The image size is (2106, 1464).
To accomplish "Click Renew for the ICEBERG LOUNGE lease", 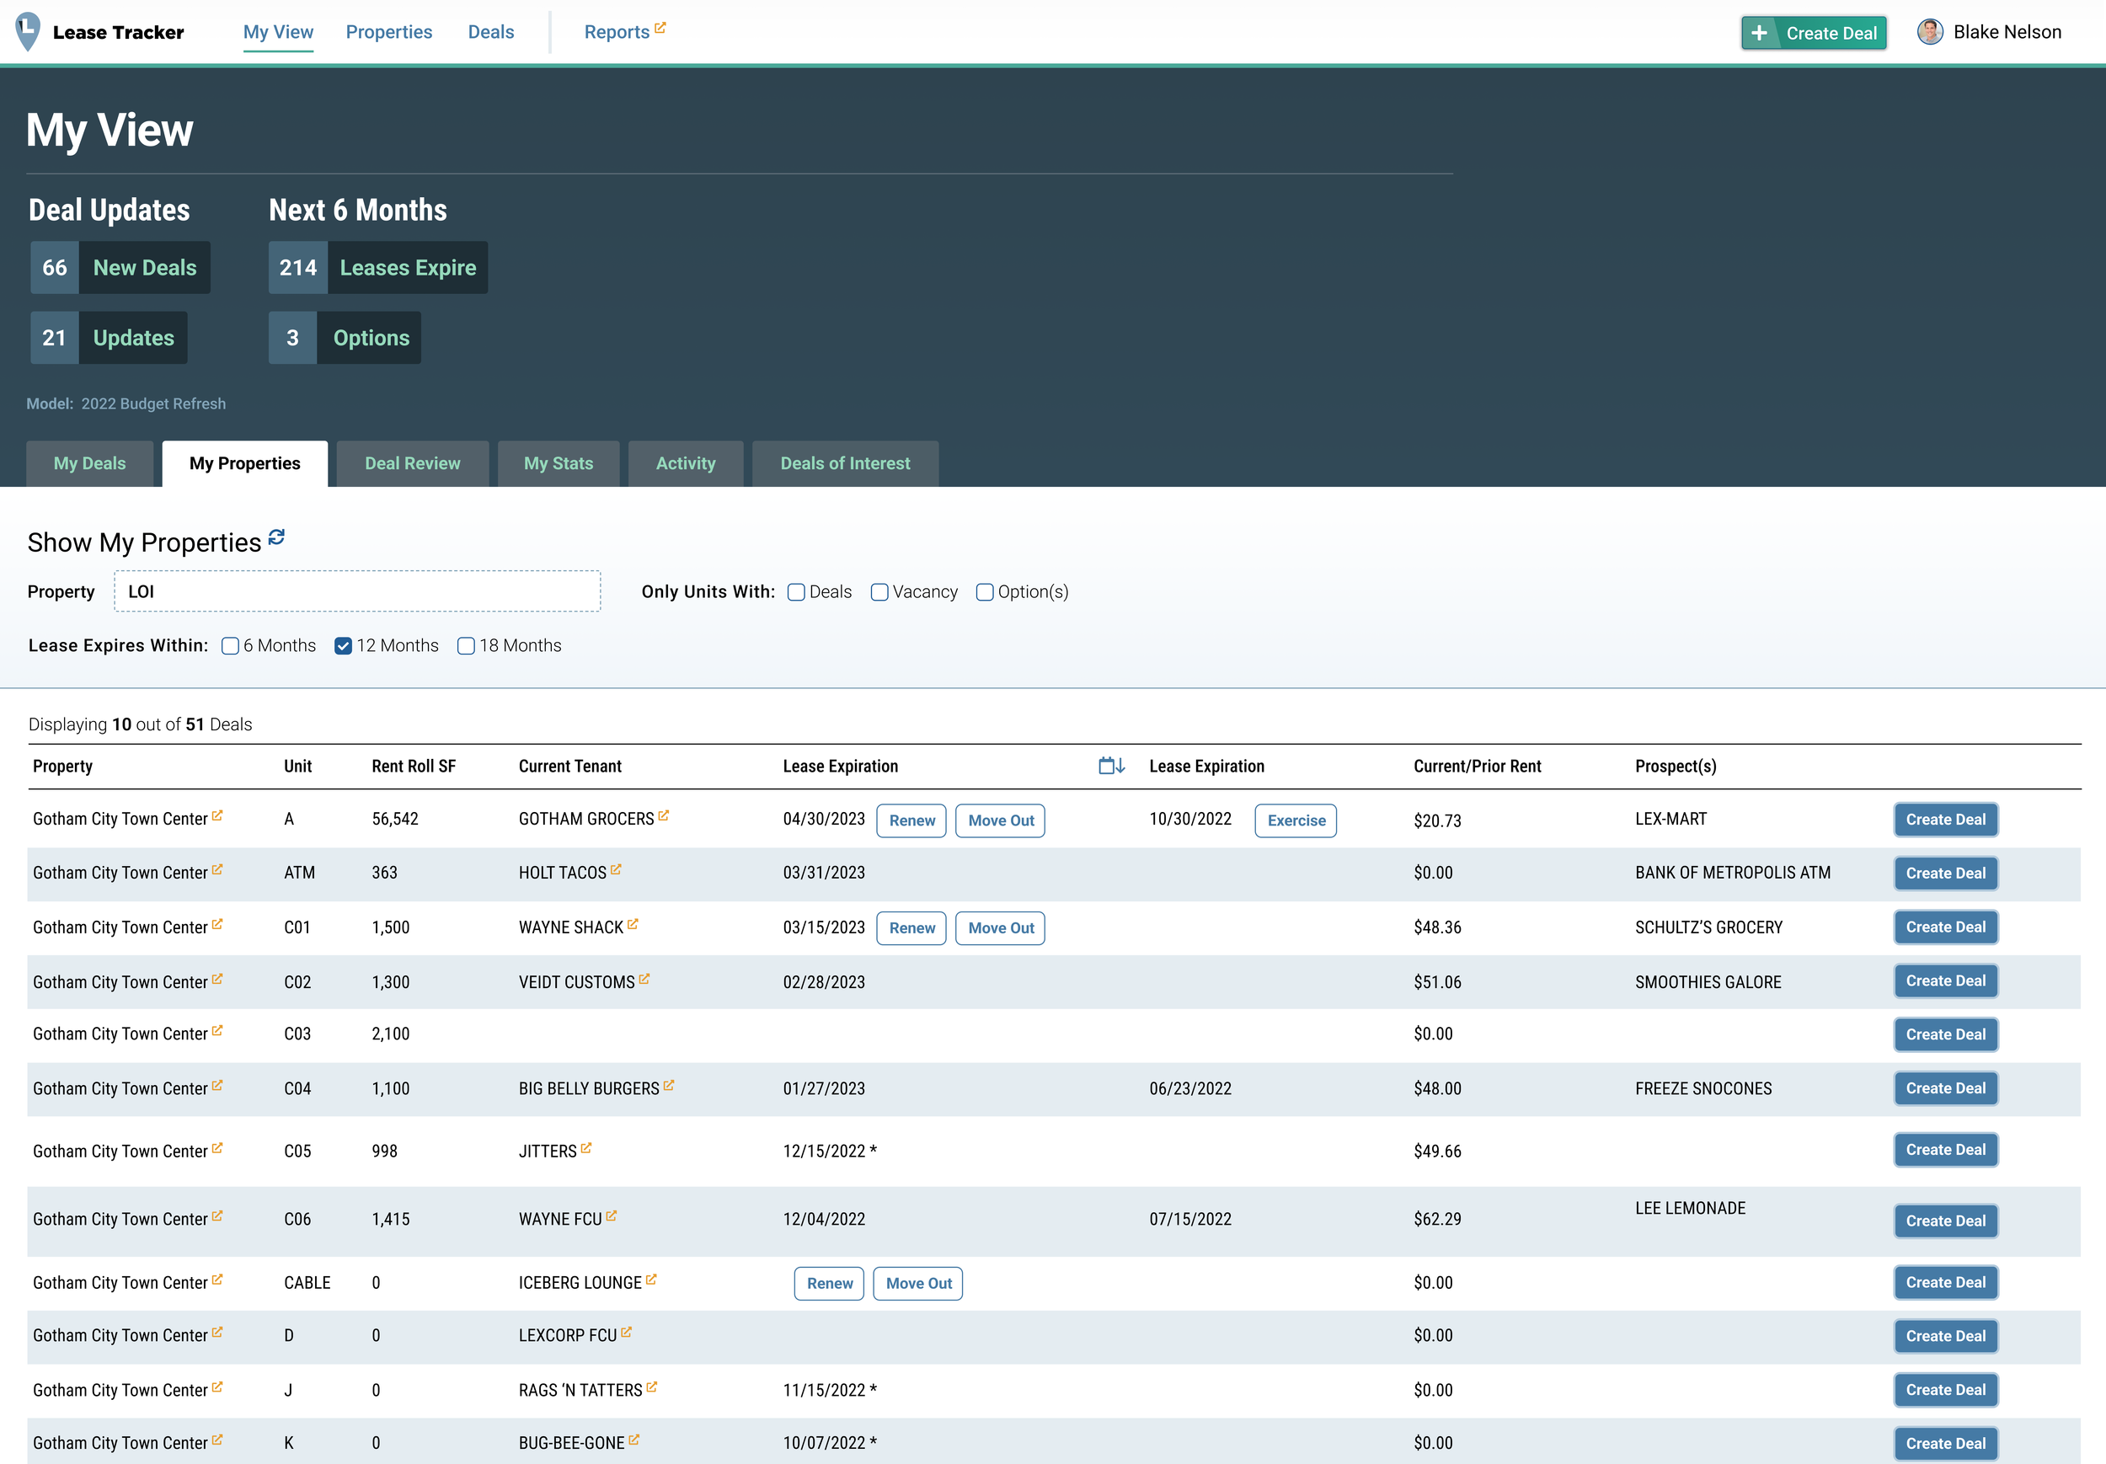I will pyautogui.click(x=828, y=1283).
